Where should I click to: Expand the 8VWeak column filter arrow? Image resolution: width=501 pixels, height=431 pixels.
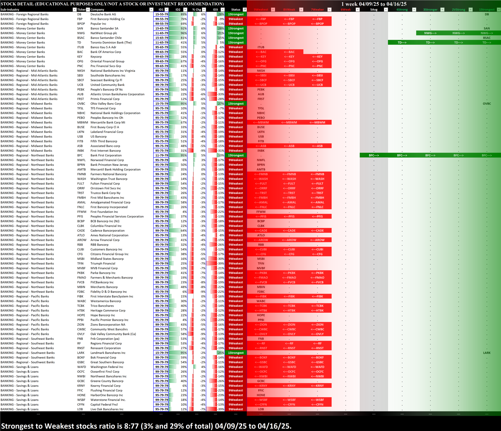pos(301,10)
